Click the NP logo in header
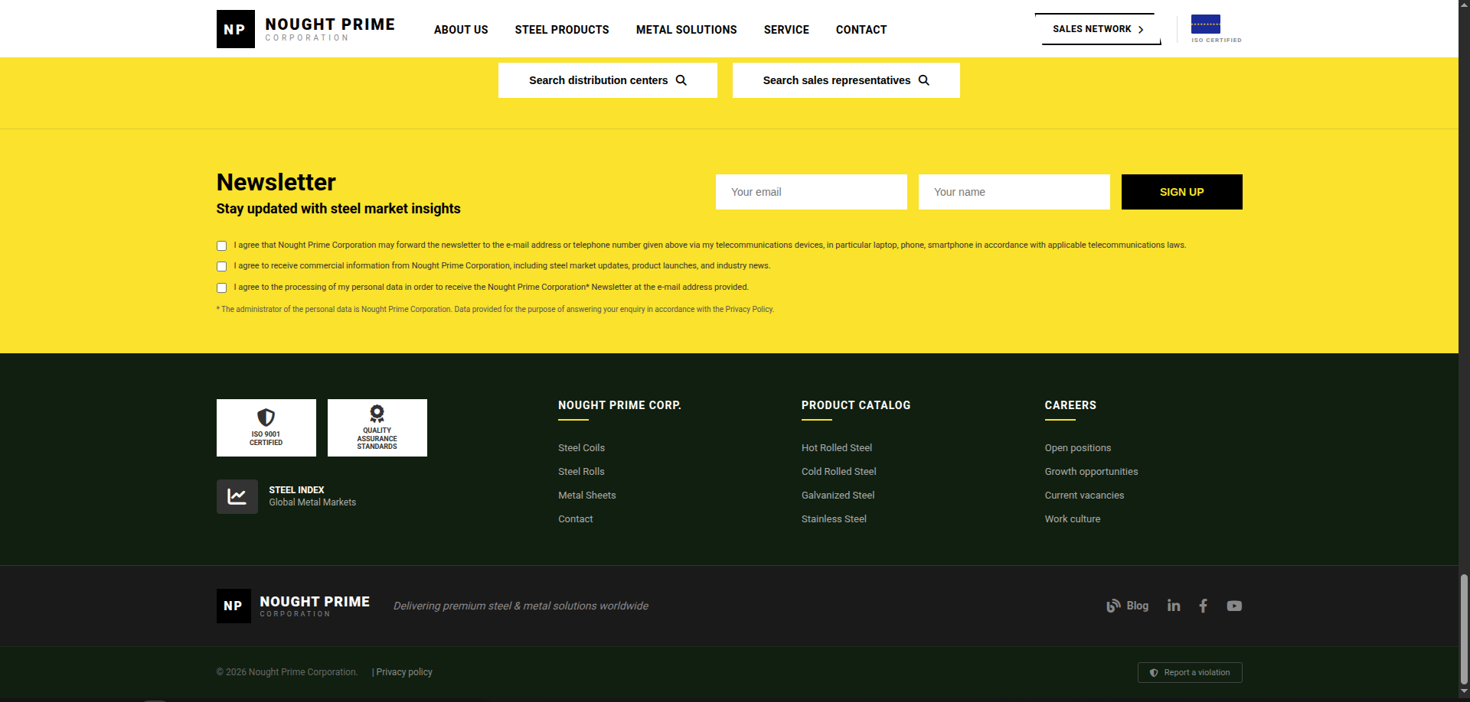The width and height of the screenshot is (1470, 702). coord(235,29)
